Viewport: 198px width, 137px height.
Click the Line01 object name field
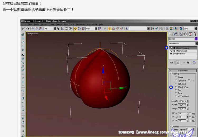tap(181, 39)
